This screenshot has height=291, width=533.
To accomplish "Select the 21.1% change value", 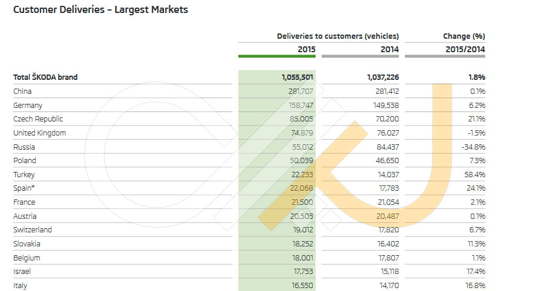I will (x=477, y=119).
